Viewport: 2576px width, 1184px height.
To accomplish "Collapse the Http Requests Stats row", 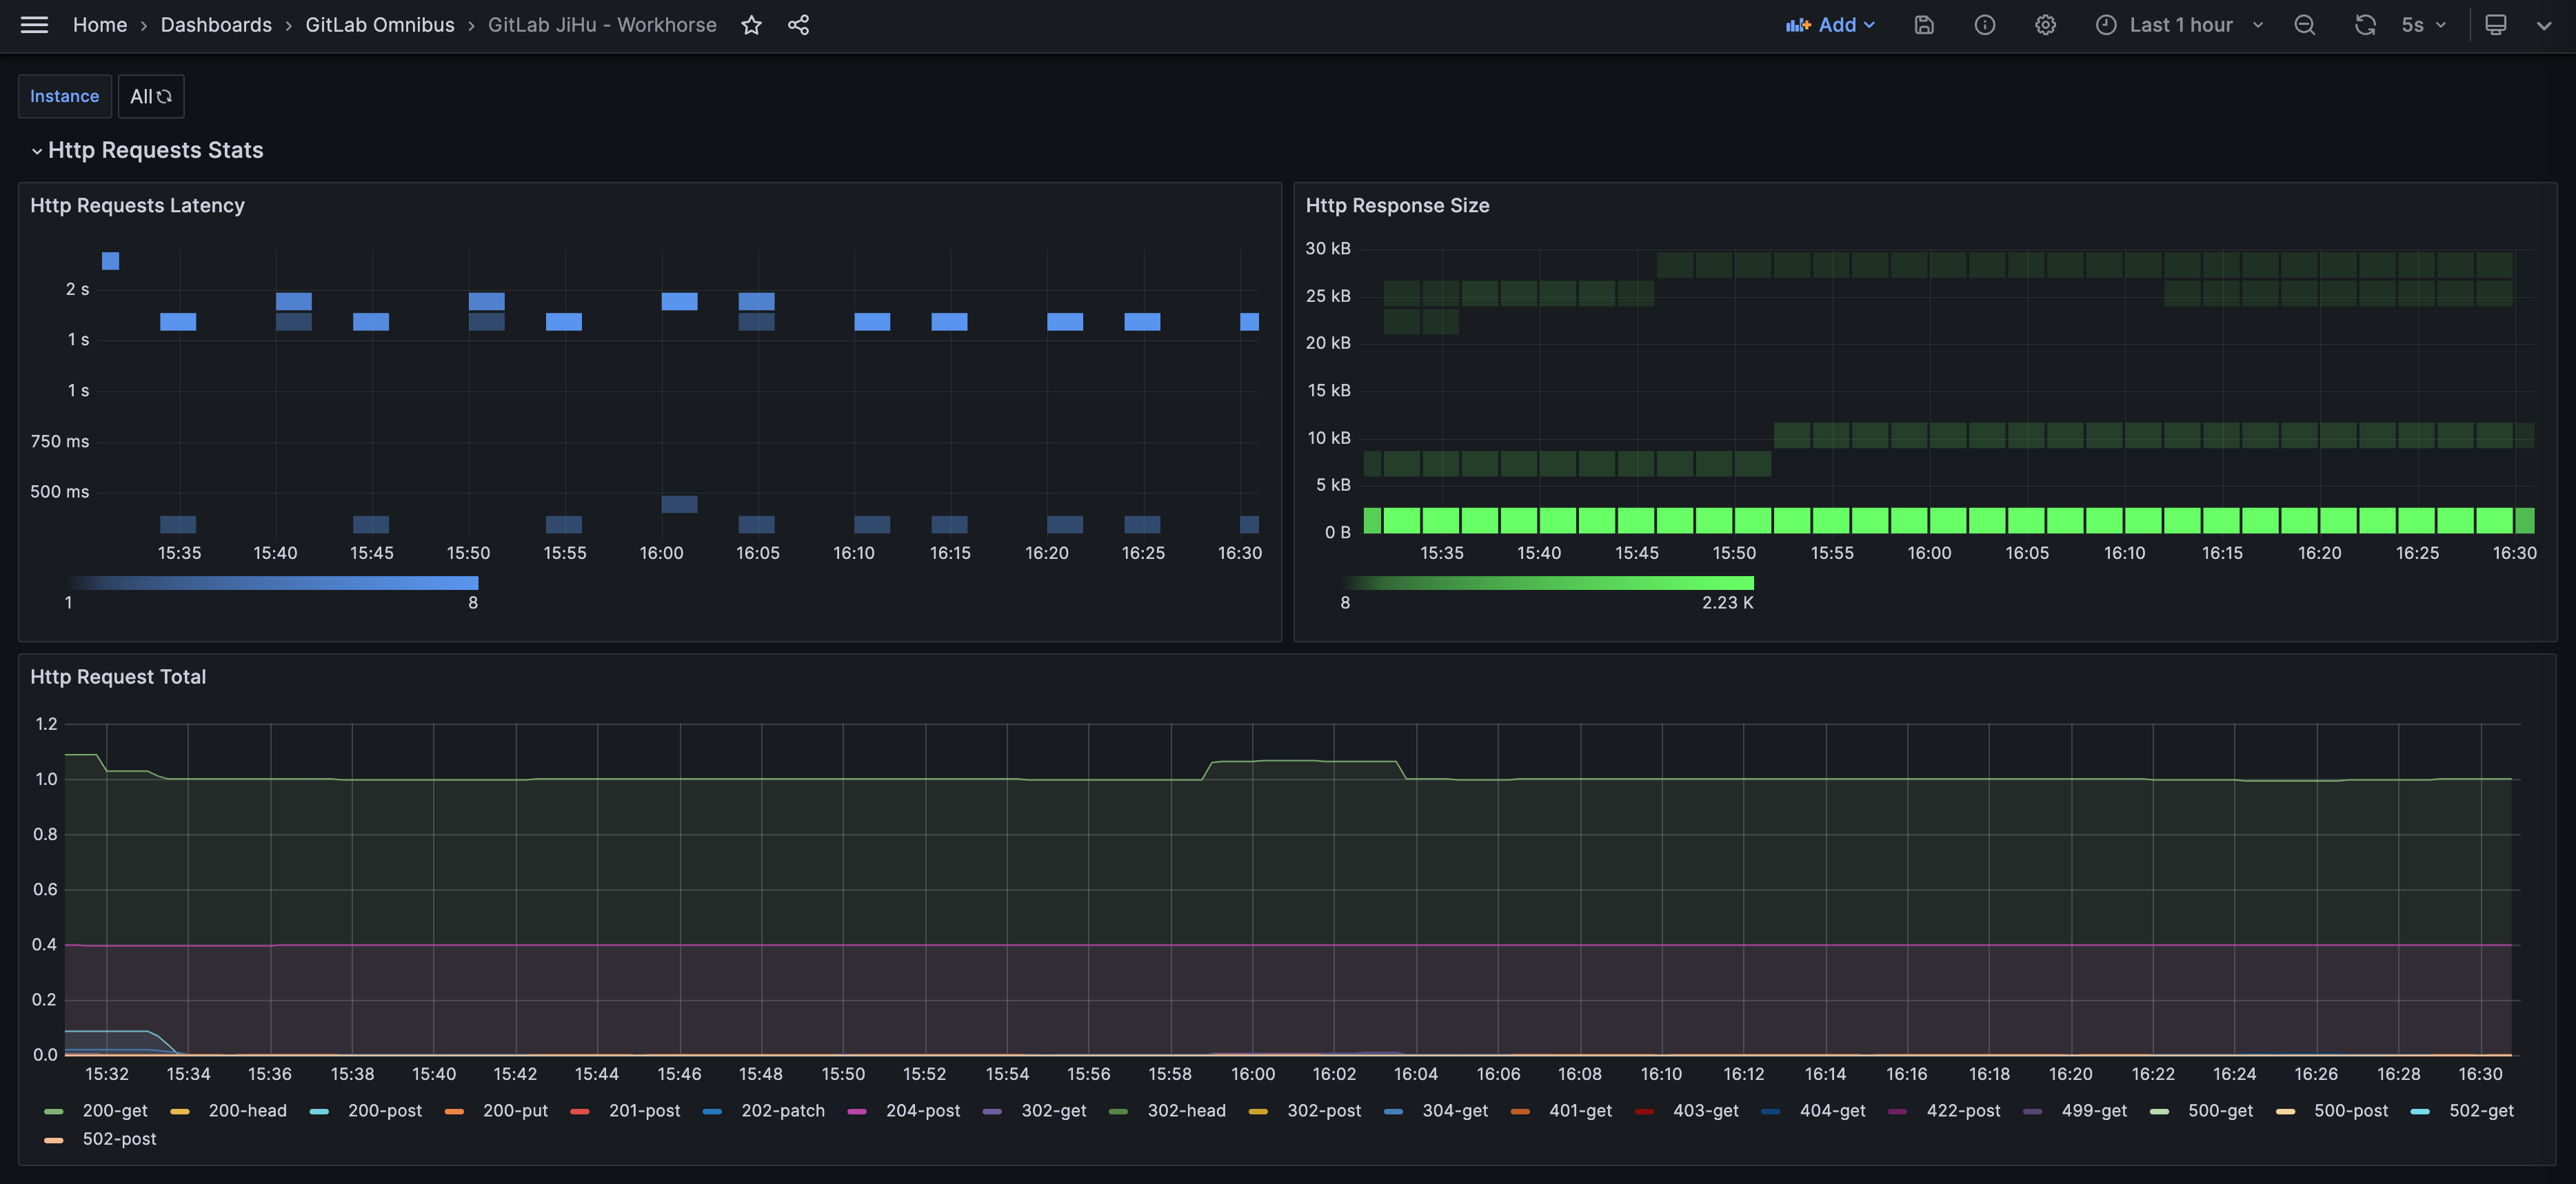I will coord(155,150).
